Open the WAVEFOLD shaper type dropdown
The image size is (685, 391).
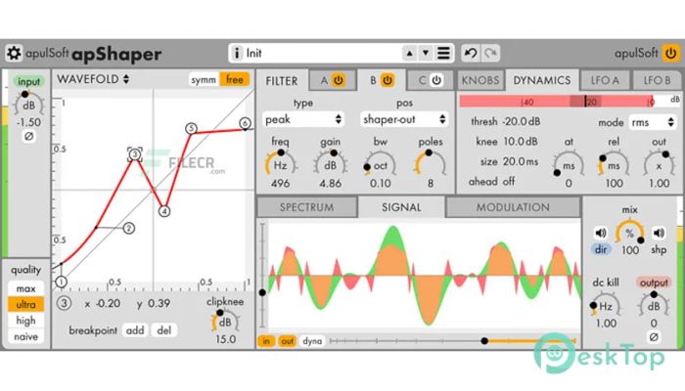tap(93, 79)
